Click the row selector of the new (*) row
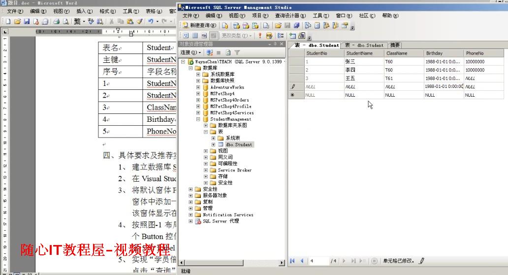This screenshot has height=275, width=508. point(296,95)
